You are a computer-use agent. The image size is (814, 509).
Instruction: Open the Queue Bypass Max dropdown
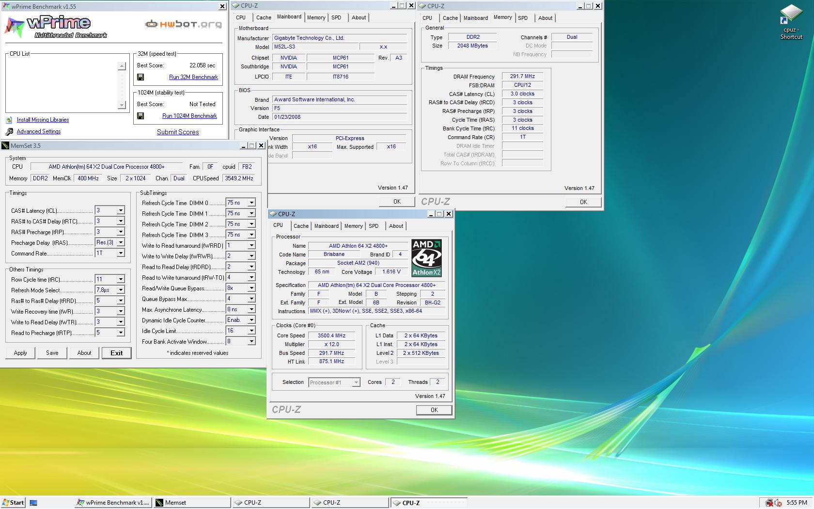click(x=251, y=299)
